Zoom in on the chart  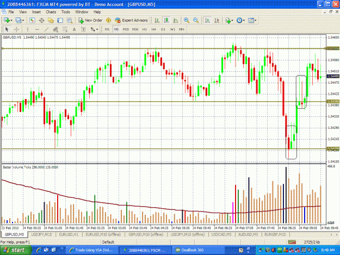187,20
